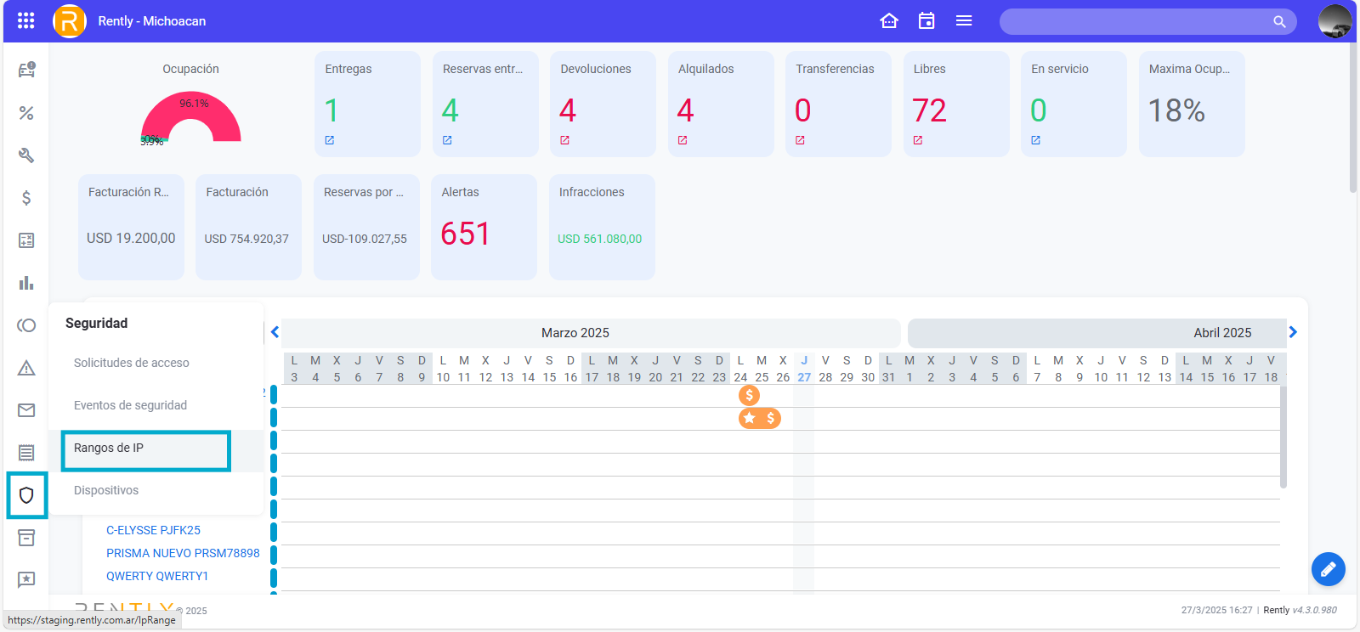Open the apps grid launcher icon

tap(25, 21)
